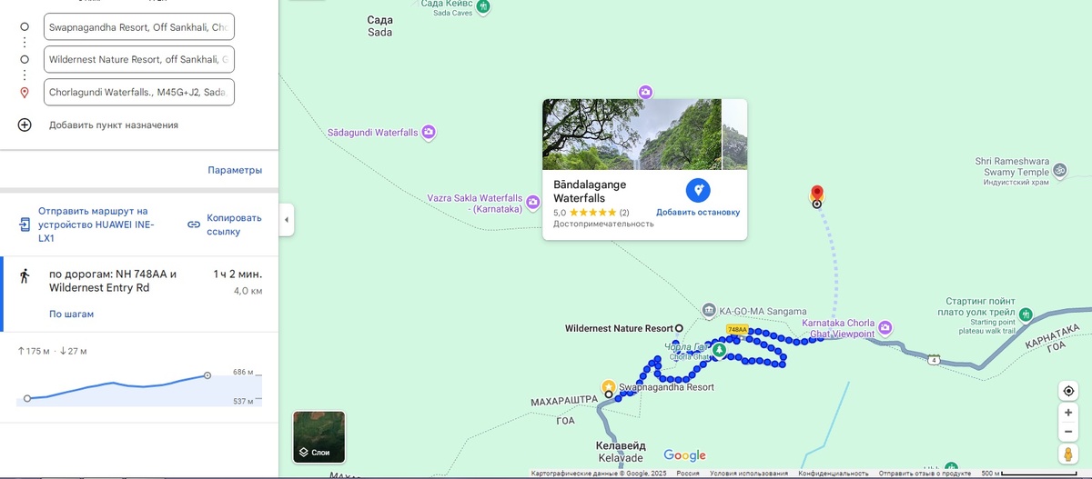Click Chorla Ghat green park marker
Screen dimensions: 1092x479
click(x=719, y=349)
